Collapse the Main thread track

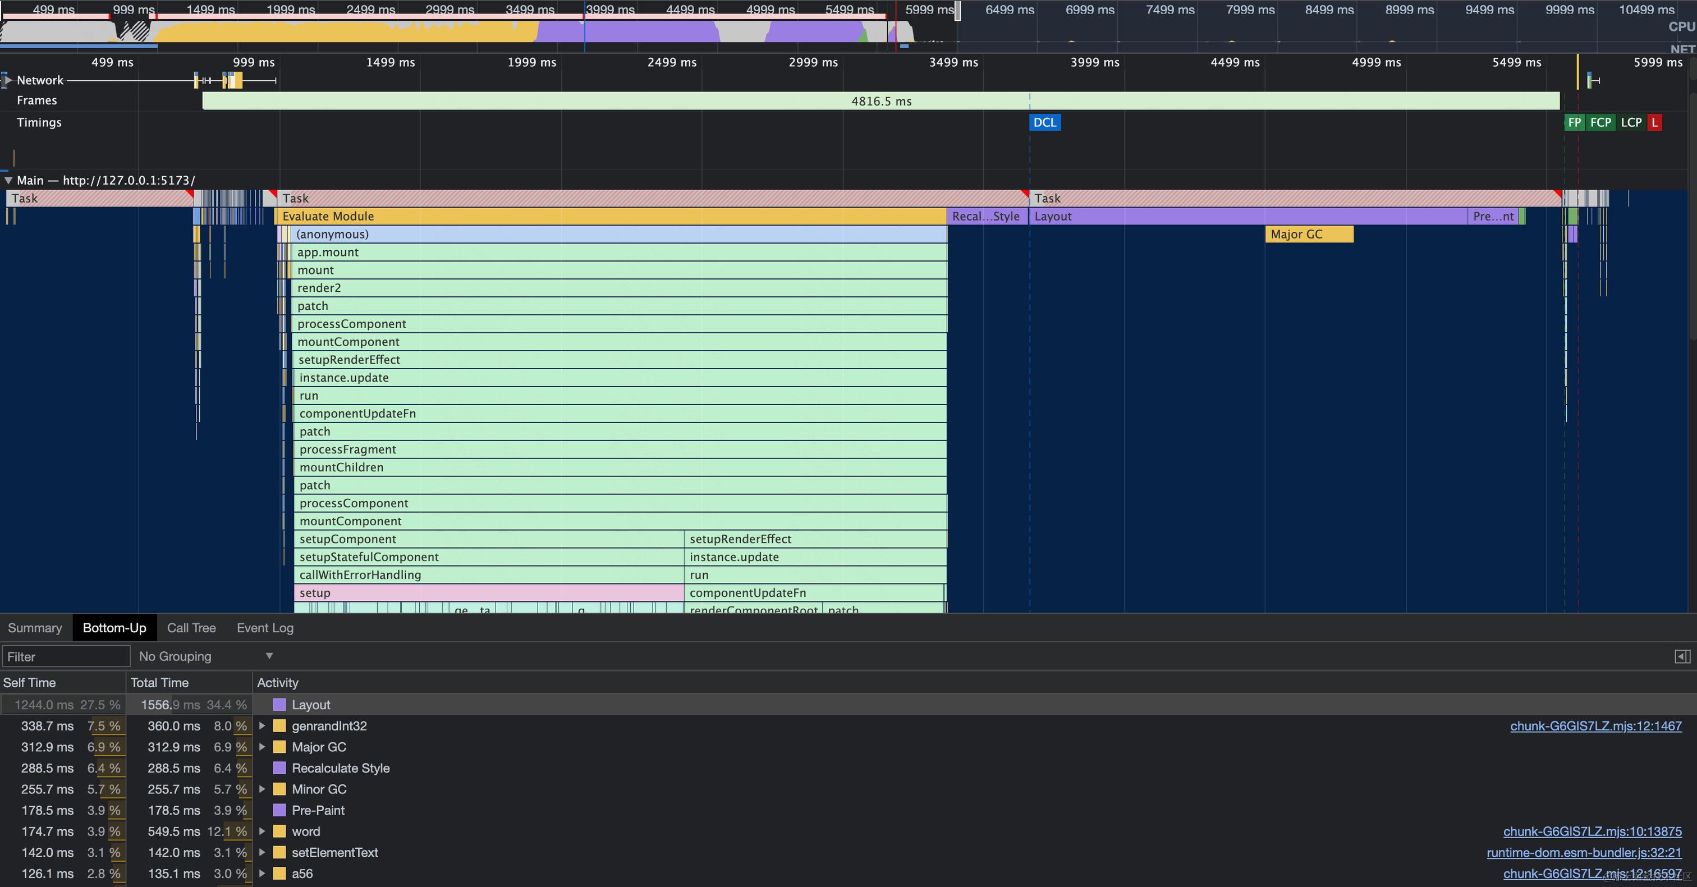(8, 181)
